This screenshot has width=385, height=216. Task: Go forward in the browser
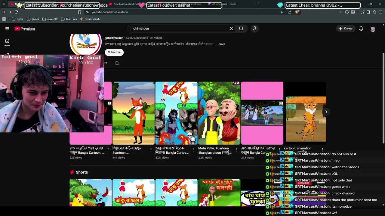10,12
